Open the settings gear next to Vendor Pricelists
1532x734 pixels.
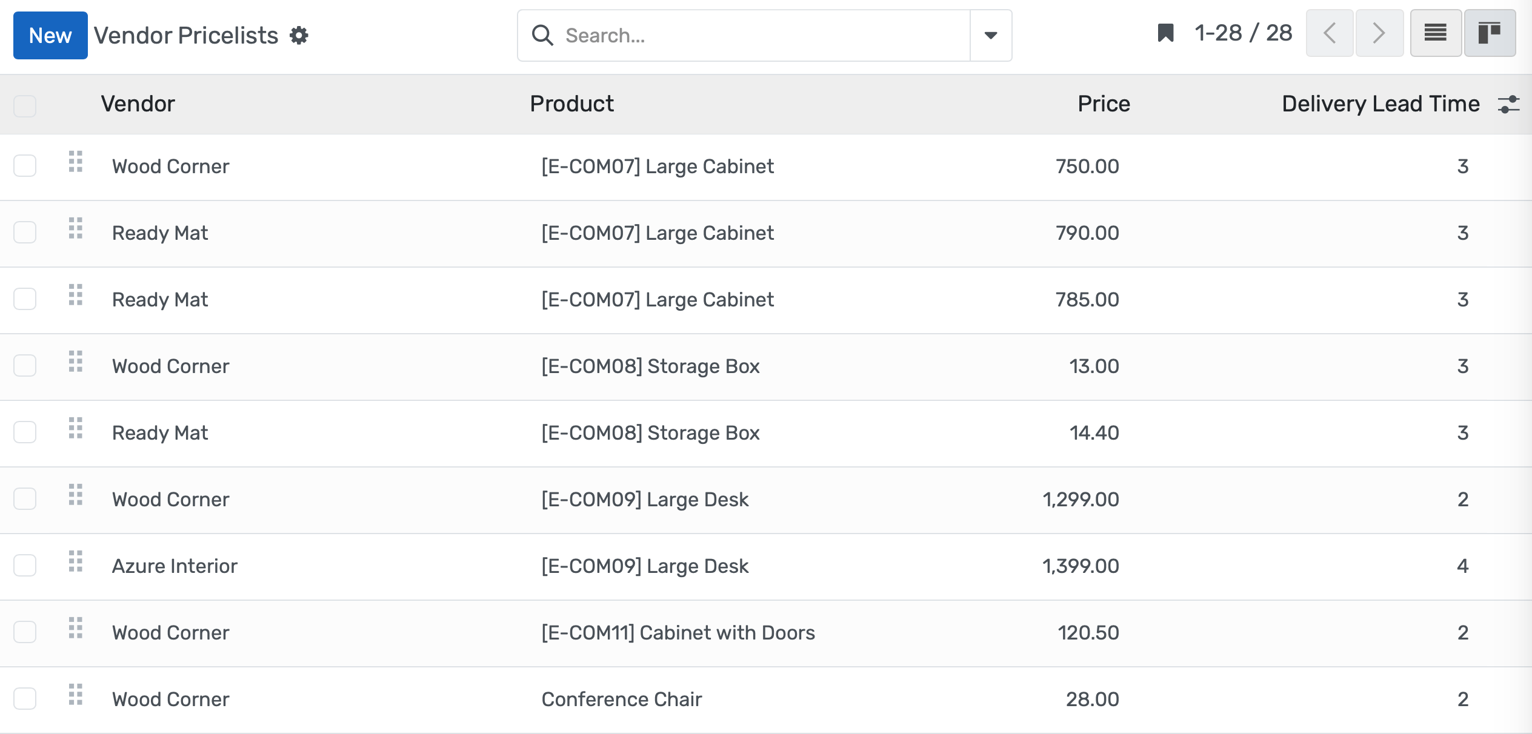click(299, 35)
